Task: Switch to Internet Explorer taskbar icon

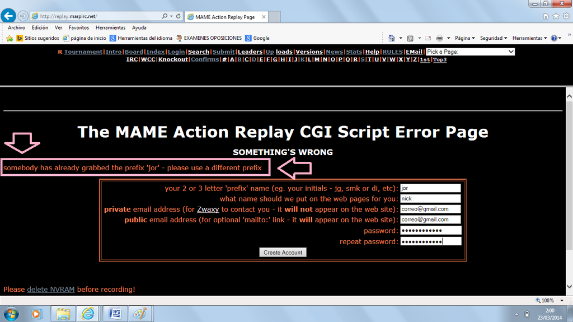Action: [88, 314]
